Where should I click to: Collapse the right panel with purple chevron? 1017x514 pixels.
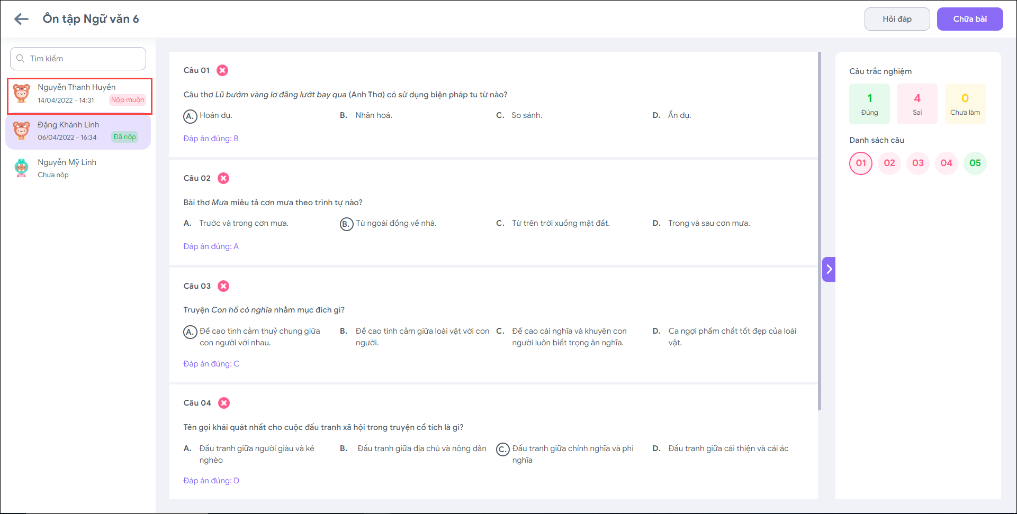point(829,269)
